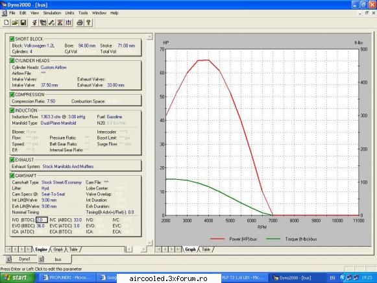This screenshot has width=377, height=283.
Task: Click the left panel vertical scrollbar up arrow
Action: [x=149, y=36]
